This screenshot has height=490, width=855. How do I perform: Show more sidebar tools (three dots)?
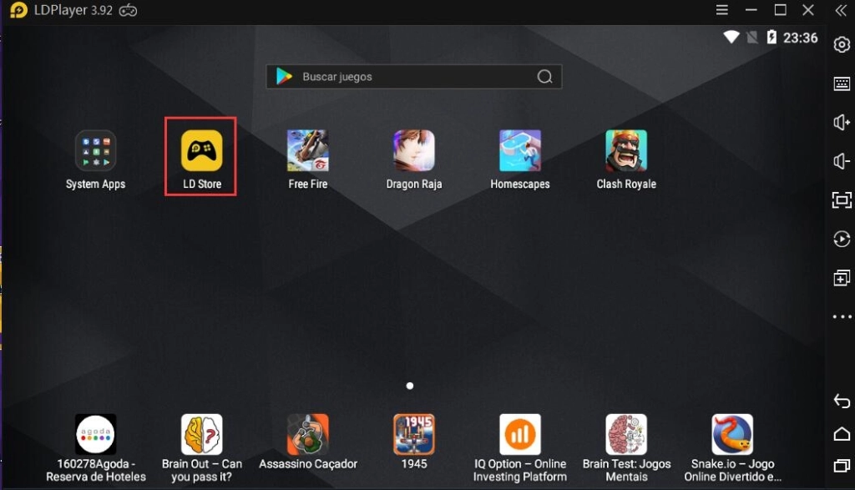842,316
